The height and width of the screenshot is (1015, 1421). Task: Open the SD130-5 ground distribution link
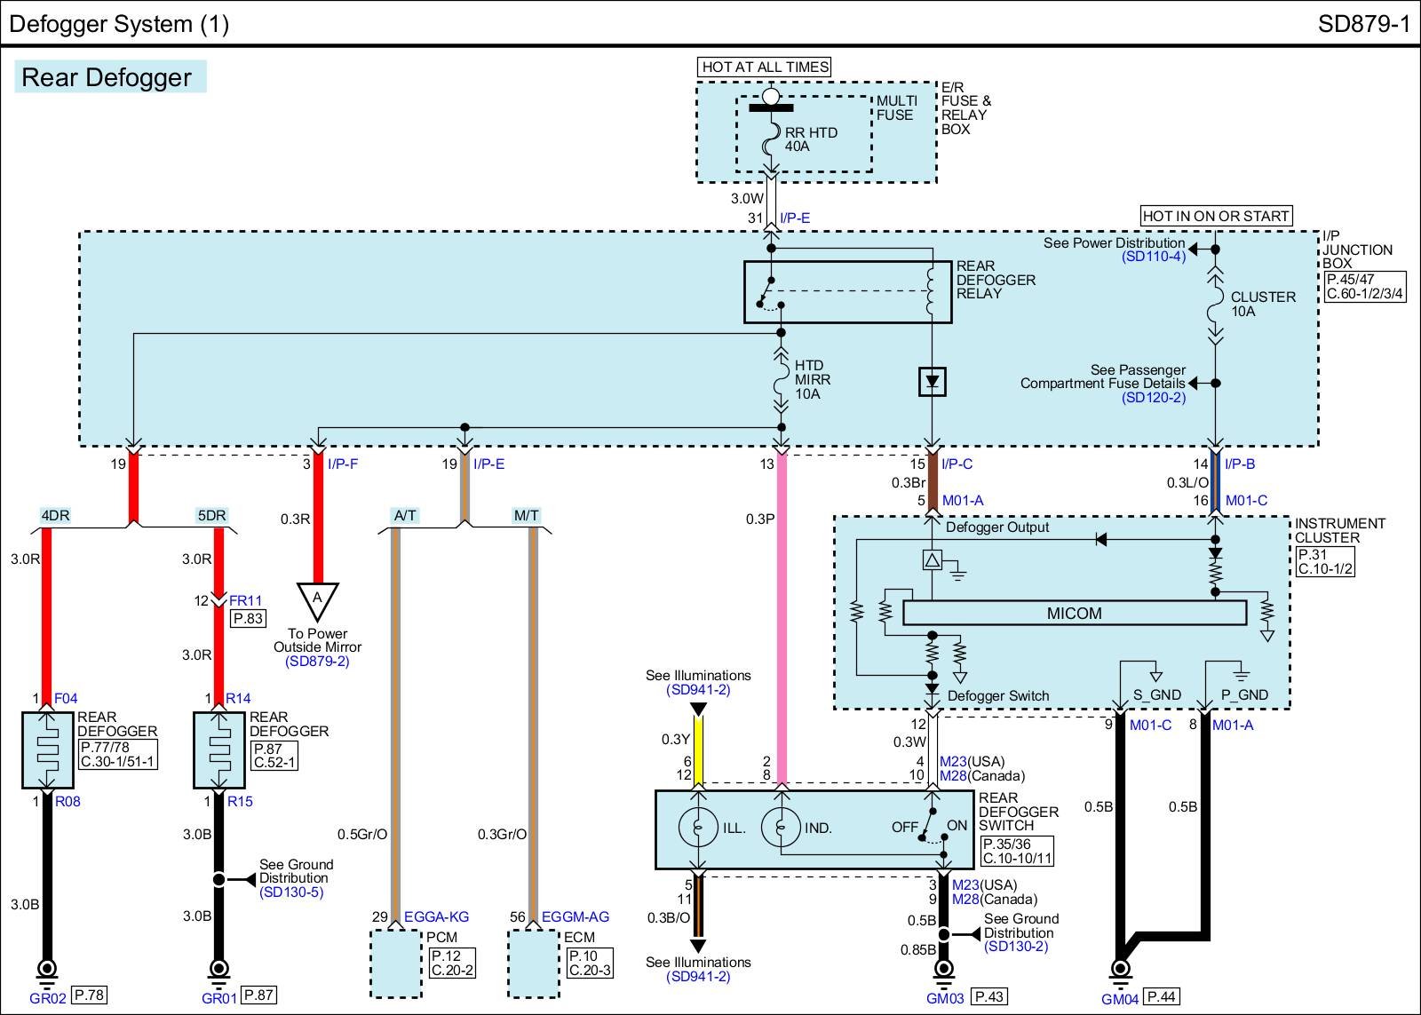pyautogui.click(x=291, y=892)
